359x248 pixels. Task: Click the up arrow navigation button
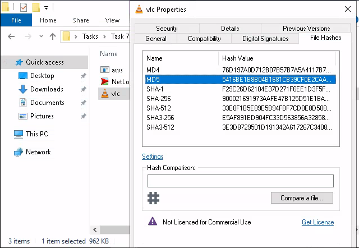53,37
